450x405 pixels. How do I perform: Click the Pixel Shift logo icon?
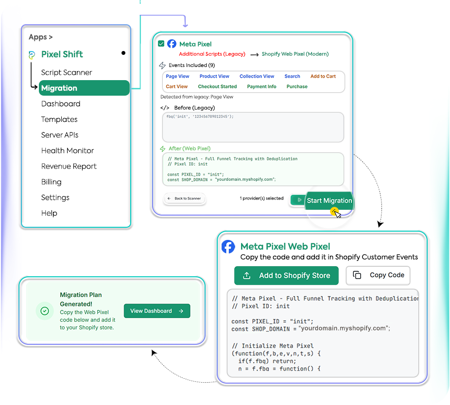pyautogui.click(x=32, y=55)
